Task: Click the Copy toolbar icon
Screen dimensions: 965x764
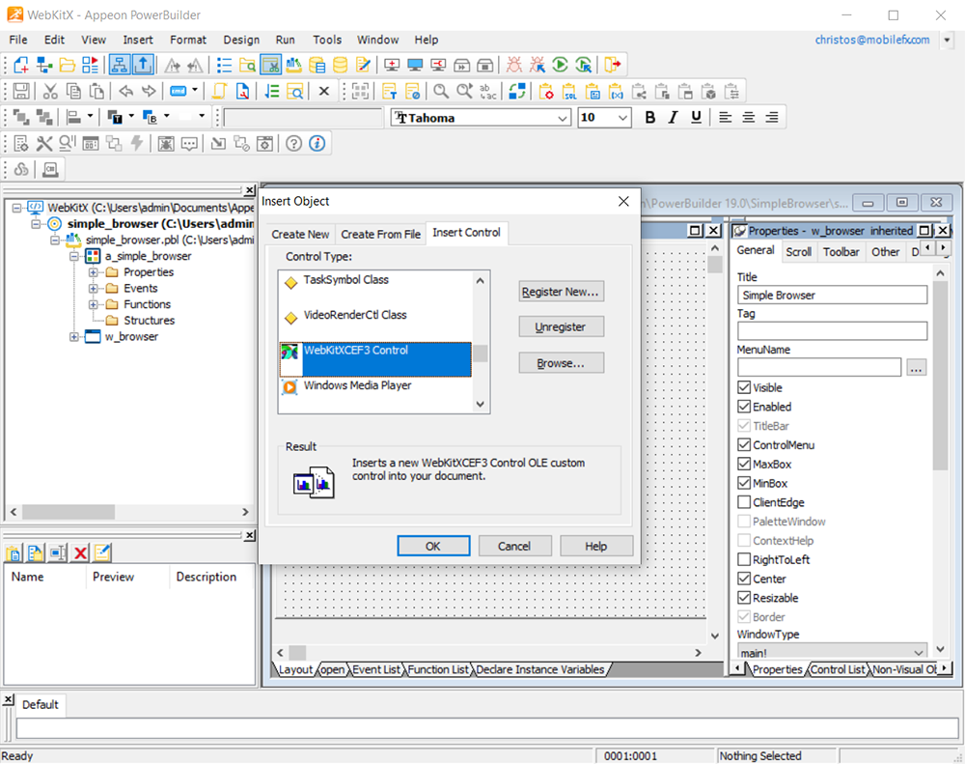Action: click(73, 92)
